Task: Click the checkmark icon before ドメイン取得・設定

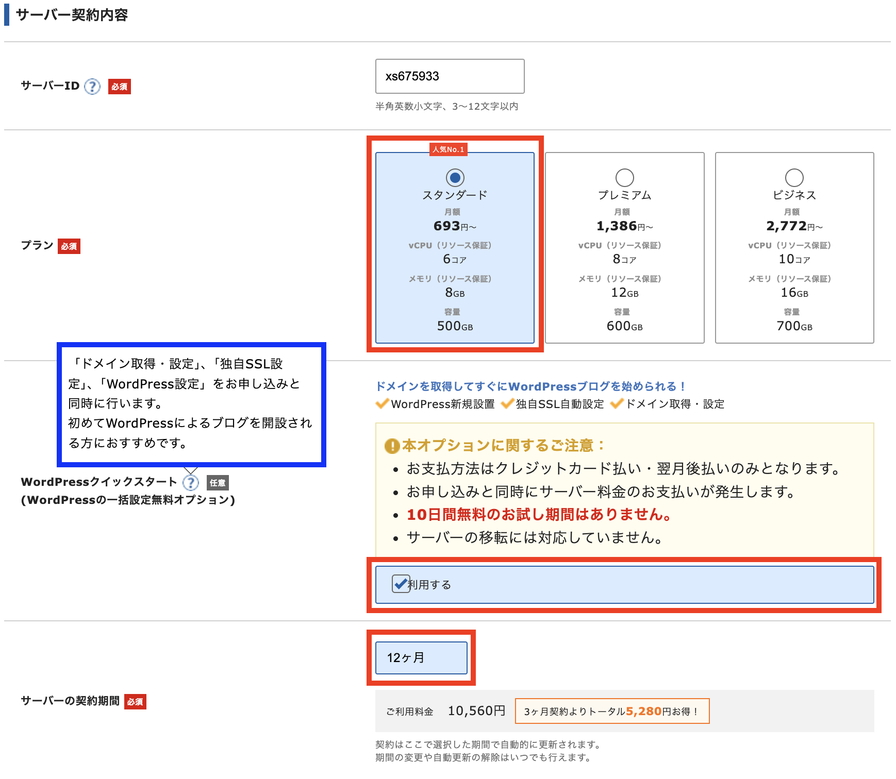Action: pyautogui.click(x=617, y=403)
